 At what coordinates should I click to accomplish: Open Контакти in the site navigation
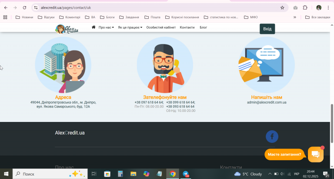click(x=187, y=27)
